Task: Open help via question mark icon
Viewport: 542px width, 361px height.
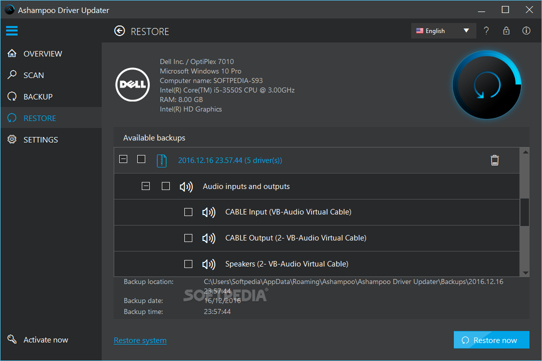Action: tap(486, 30)
